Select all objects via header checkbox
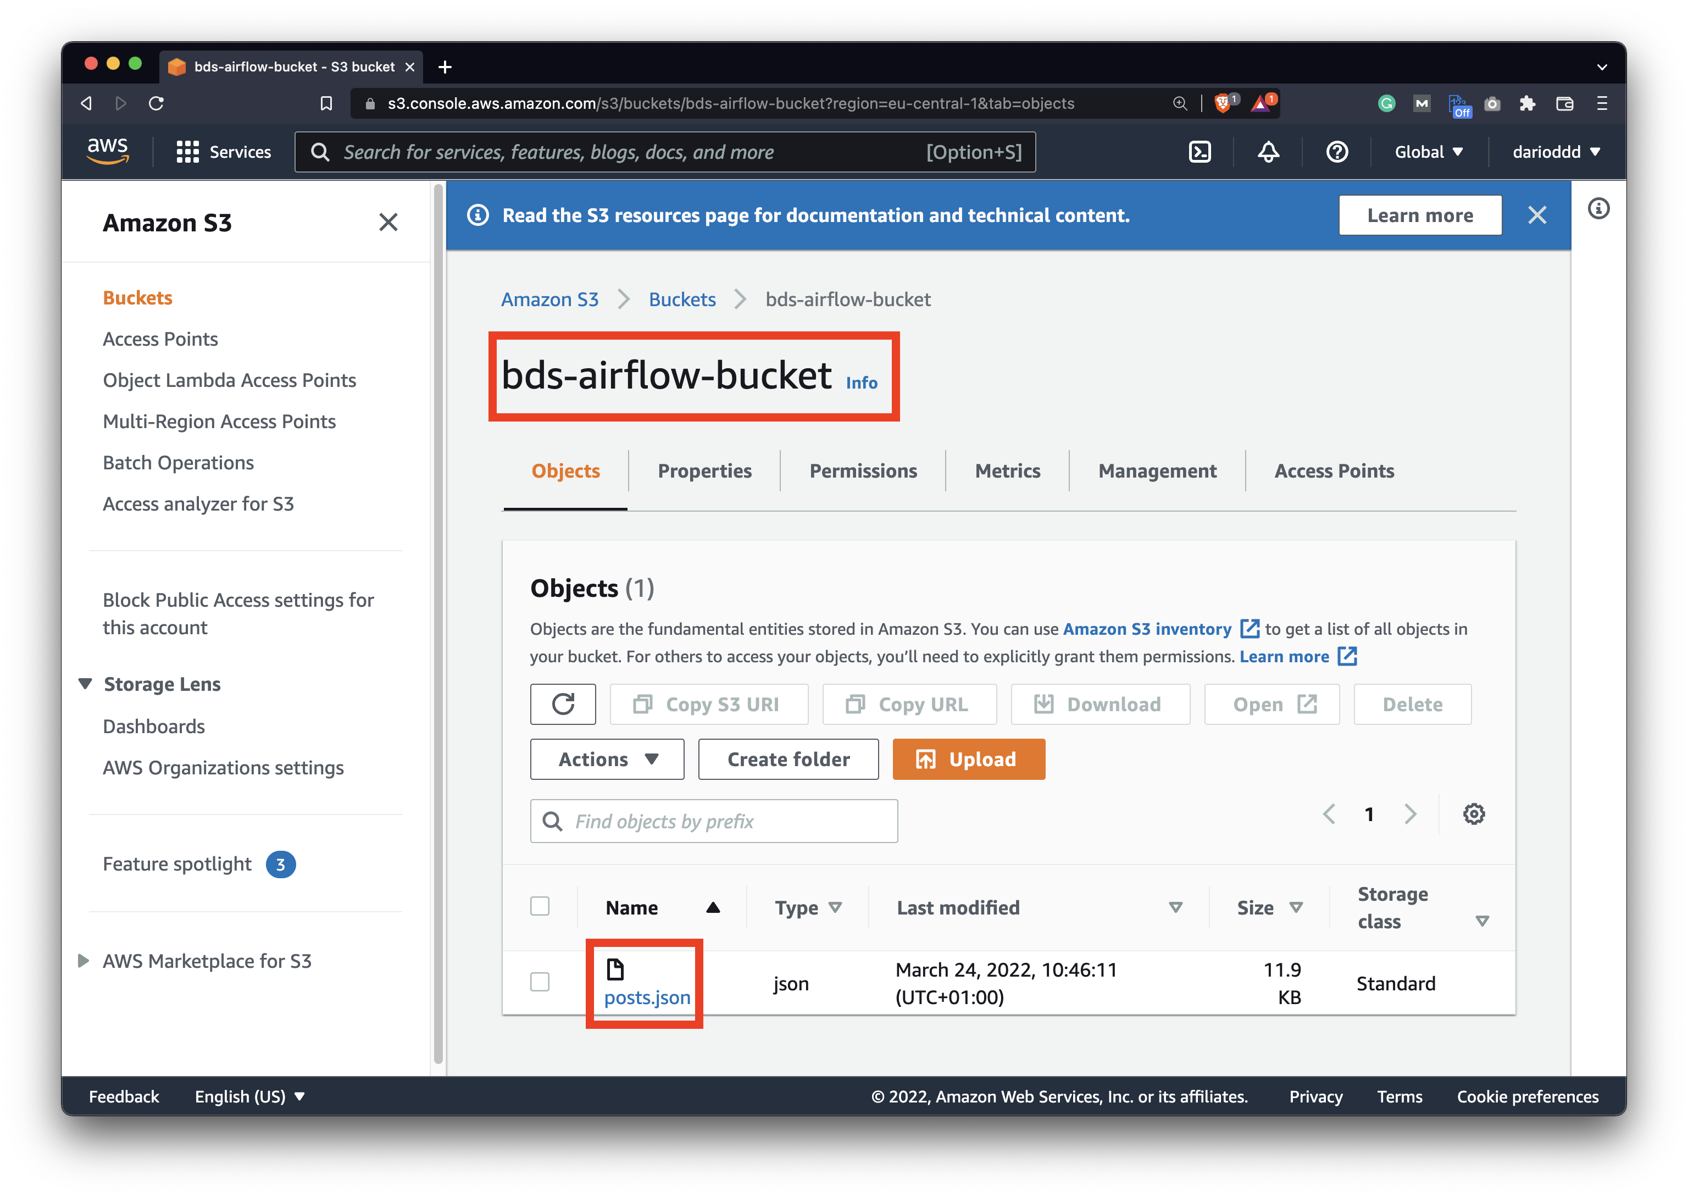Screen dimensions: 1688x1197 pyautogui.click(x=540, y=906)
